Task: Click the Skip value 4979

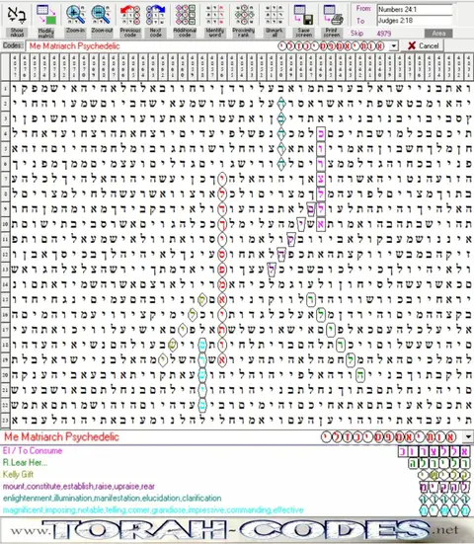Action: [384, 34]
